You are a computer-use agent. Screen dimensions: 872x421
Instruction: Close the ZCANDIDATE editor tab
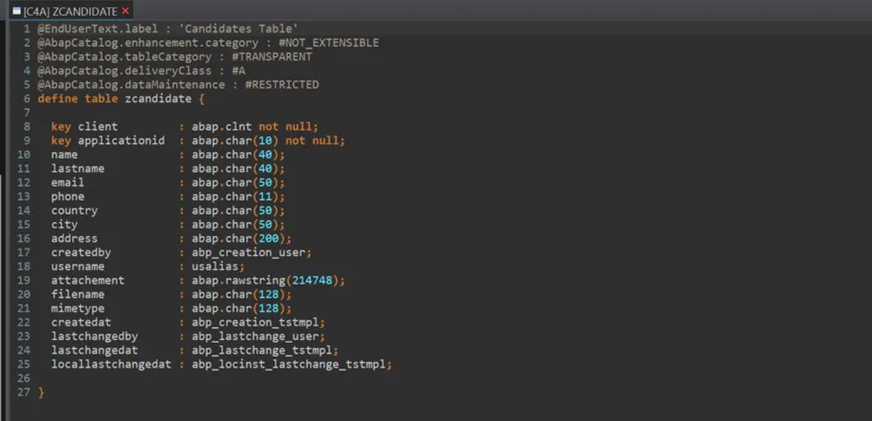[125, 11]
